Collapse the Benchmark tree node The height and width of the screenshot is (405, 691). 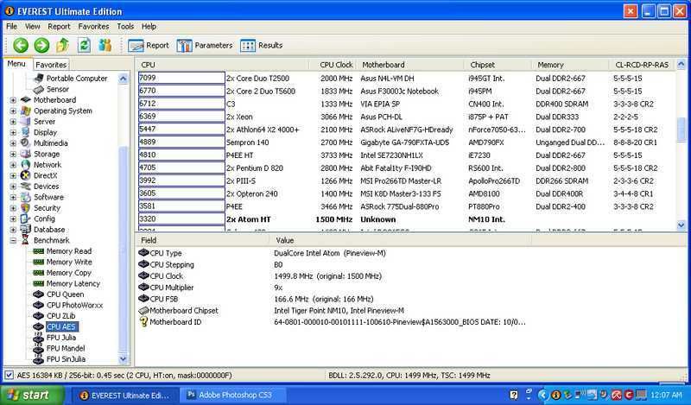13,241
